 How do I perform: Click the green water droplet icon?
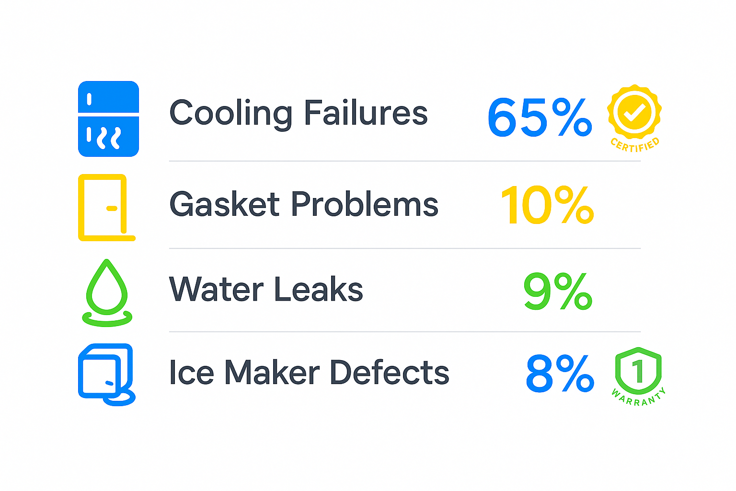coord(107,287)
